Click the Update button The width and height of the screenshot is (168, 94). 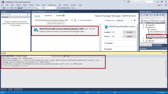129,36
